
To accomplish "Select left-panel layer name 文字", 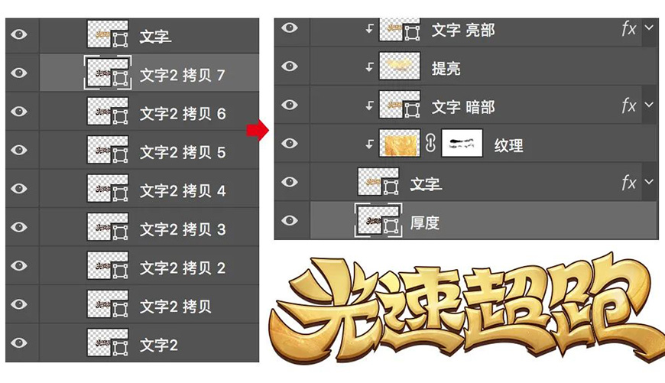I will click(155, 37).
